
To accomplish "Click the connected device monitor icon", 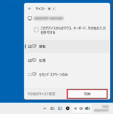I will pyautogui.click(x=30, y=18).
